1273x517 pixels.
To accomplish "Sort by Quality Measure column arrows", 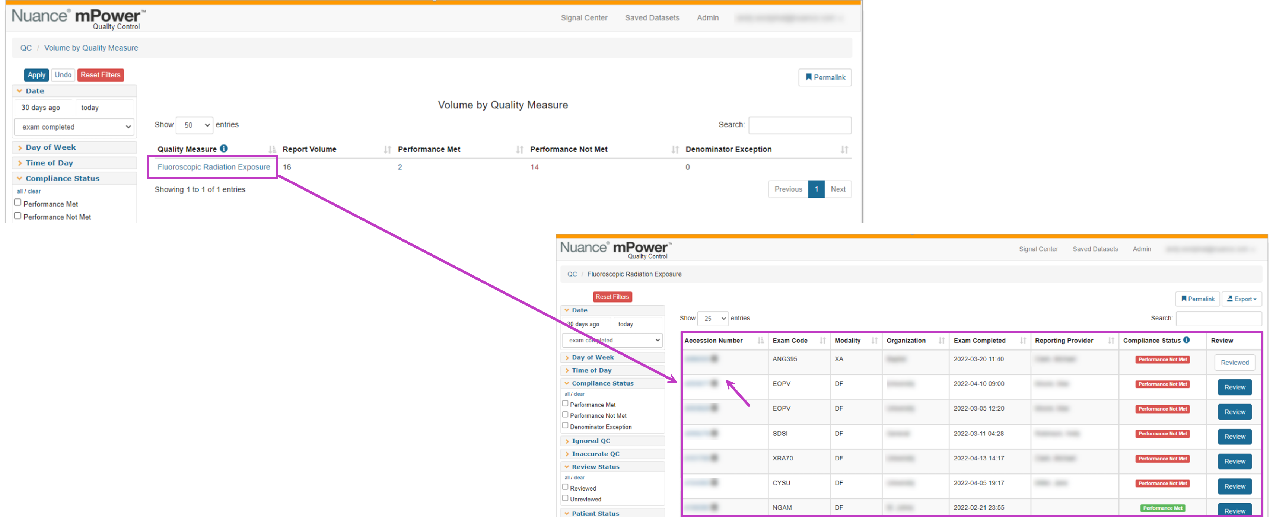I will (x=272, y=150).
